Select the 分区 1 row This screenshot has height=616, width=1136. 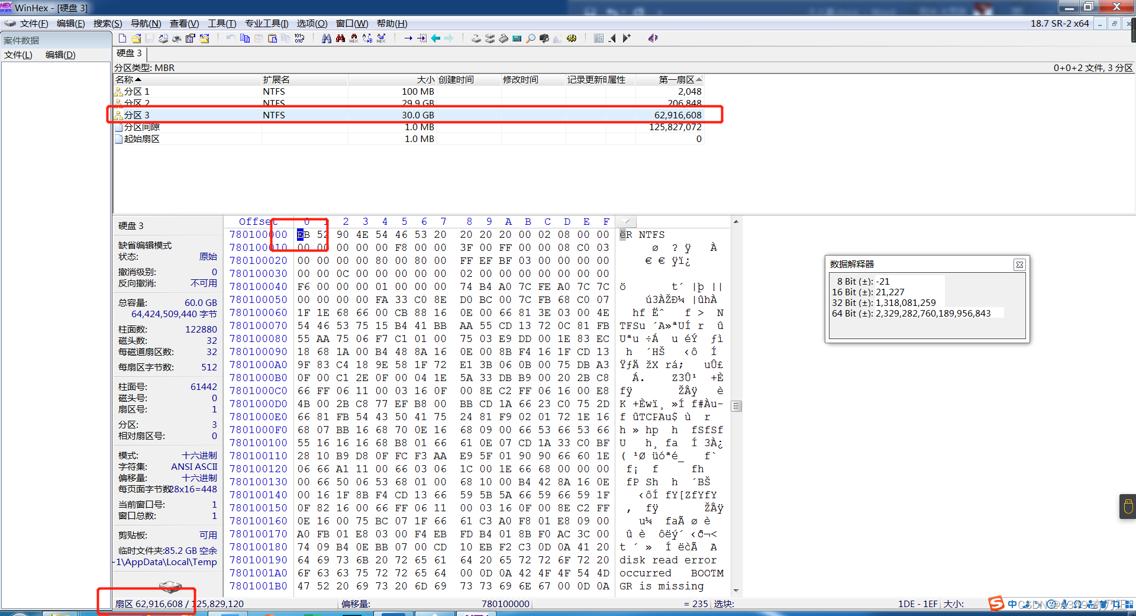tap(408, 92)
